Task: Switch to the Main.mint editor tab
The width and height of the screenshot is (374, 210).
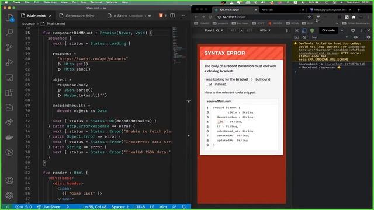Action: tap(36, 16)
